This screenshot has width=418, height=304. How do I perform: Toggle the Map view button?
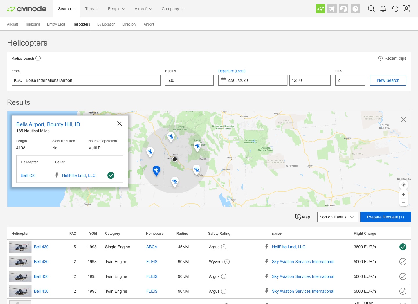[302, 217]
